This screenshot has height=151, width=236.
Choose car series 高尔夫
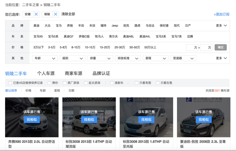[x=113, y=36]
